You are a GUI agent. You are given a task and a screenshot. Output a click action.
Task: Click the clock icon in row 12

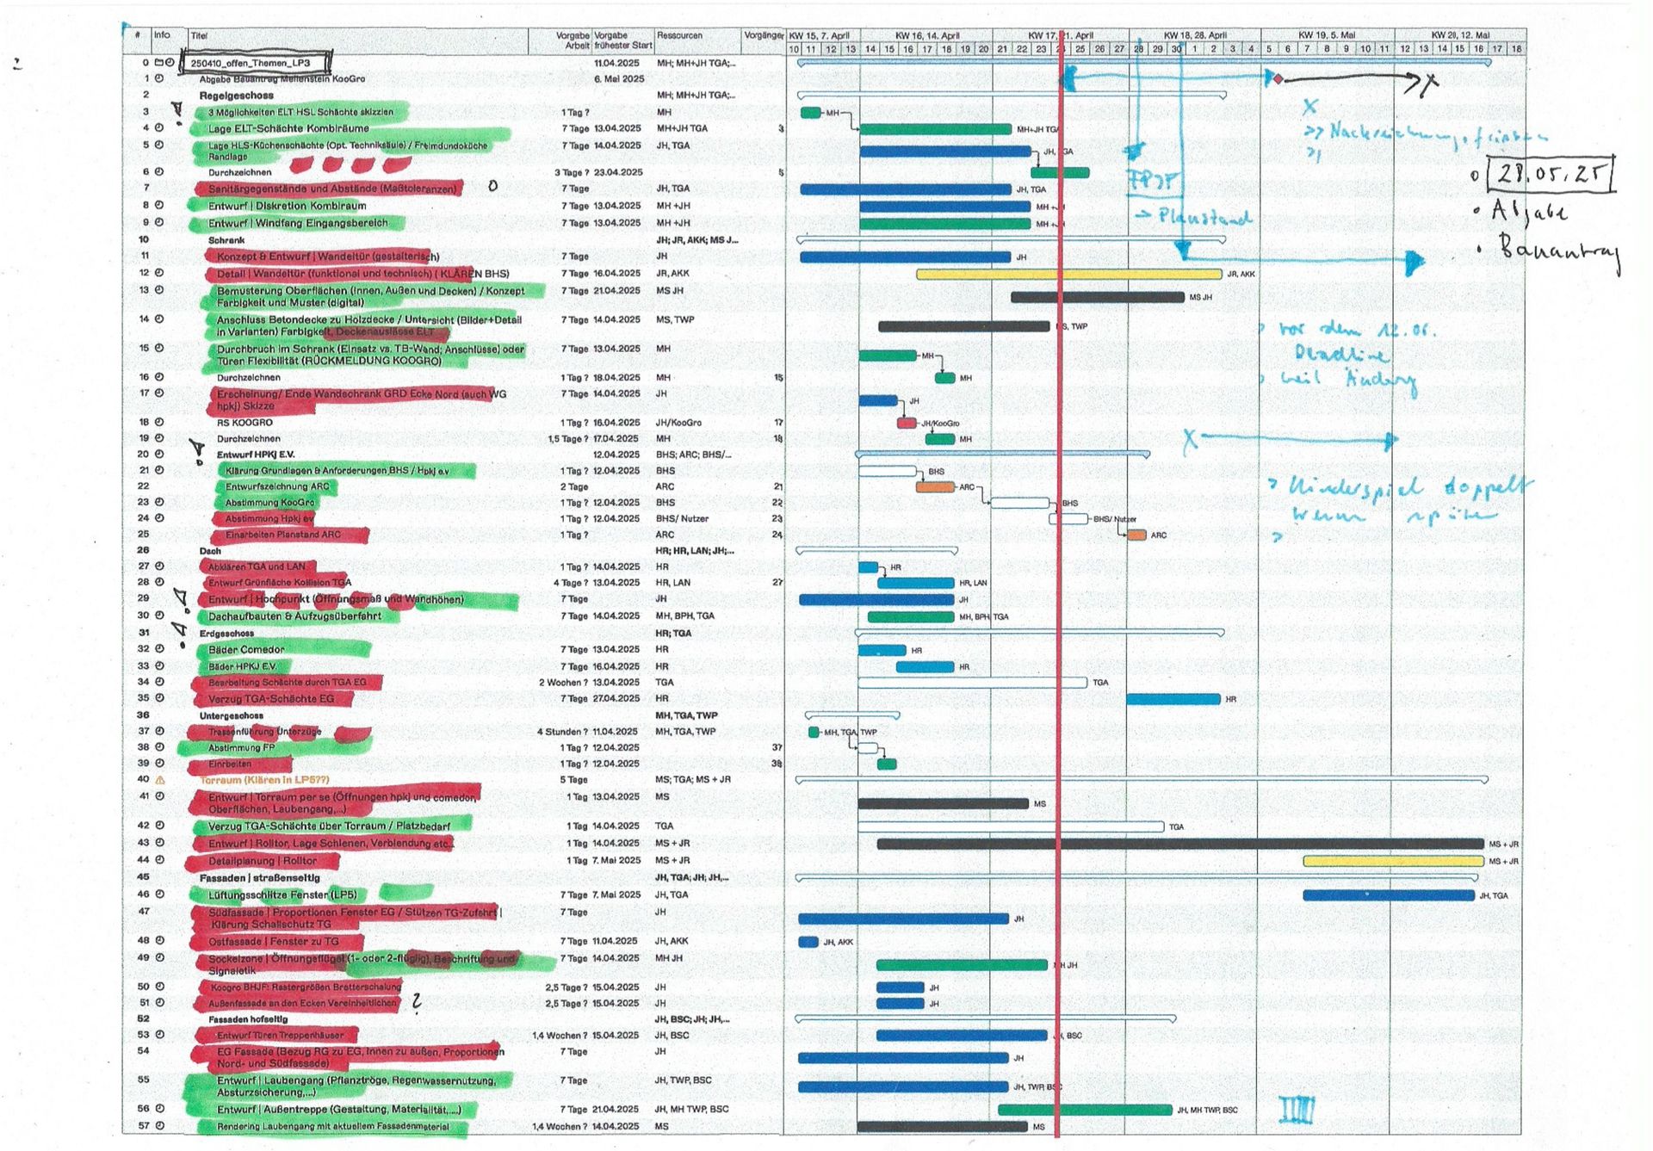point(159,273)
